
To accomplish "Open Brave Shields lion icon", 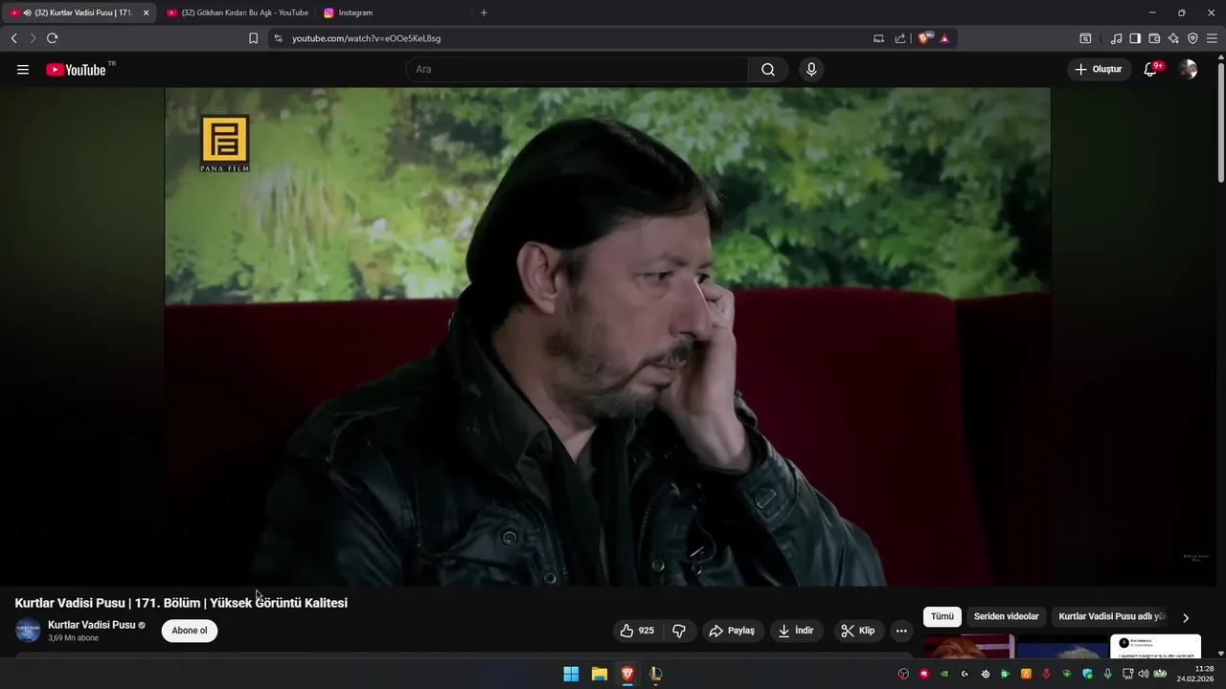I will tap(924, 38).
